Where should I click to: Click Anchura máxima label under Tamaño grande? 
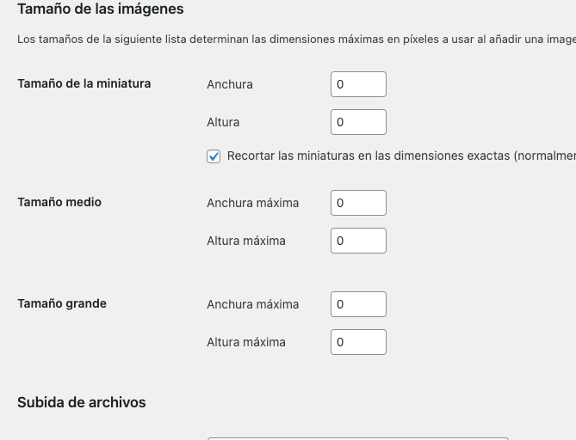point(253,304)
